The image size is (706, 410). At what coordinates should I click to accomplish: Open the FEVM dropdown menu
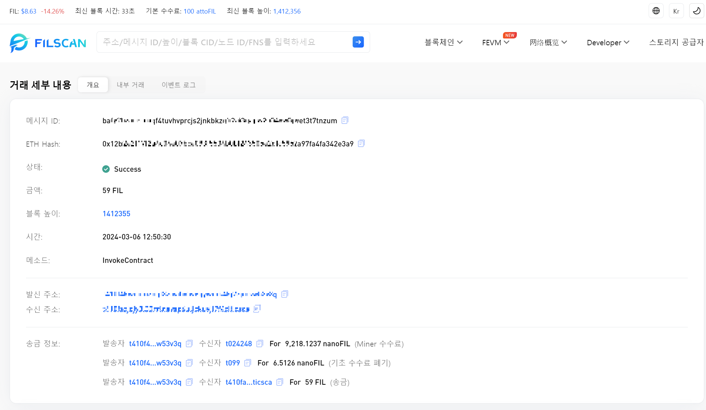(x=495, y=42)
